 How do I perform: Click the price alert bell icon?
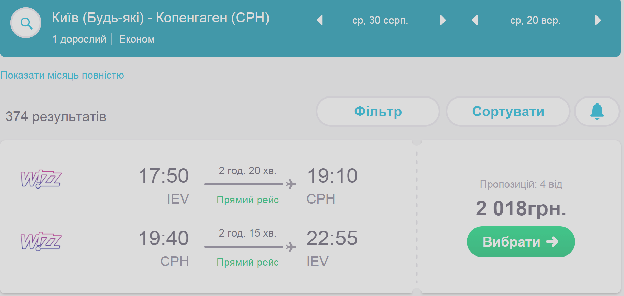(x=597, y=111)
